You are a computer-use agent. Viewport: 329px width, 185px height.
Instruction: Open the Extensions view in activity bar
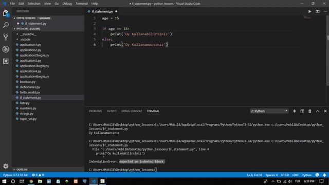click(6, 61)
